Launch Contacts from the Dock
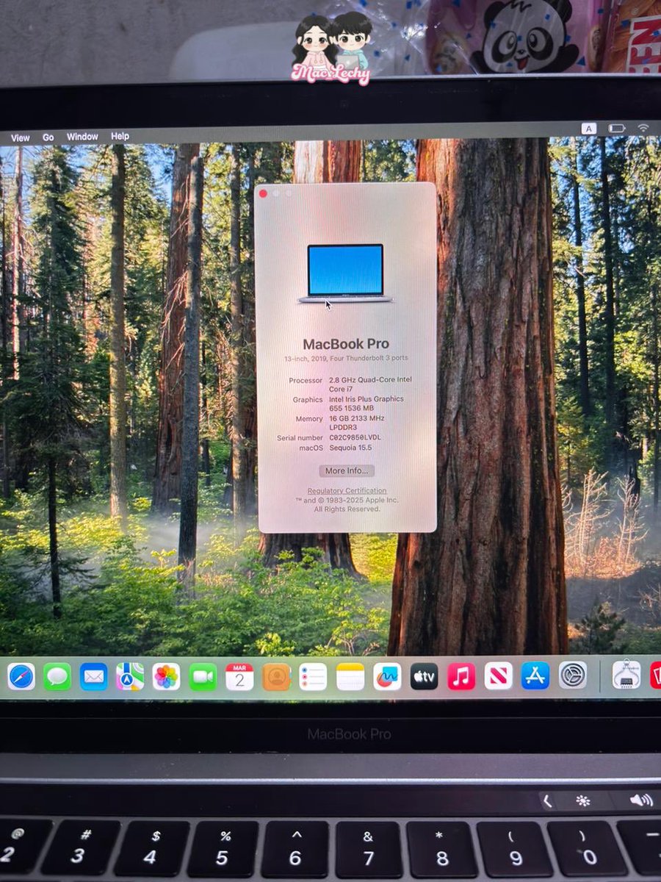This screenshot has width=661, height=882. point(276,676)
